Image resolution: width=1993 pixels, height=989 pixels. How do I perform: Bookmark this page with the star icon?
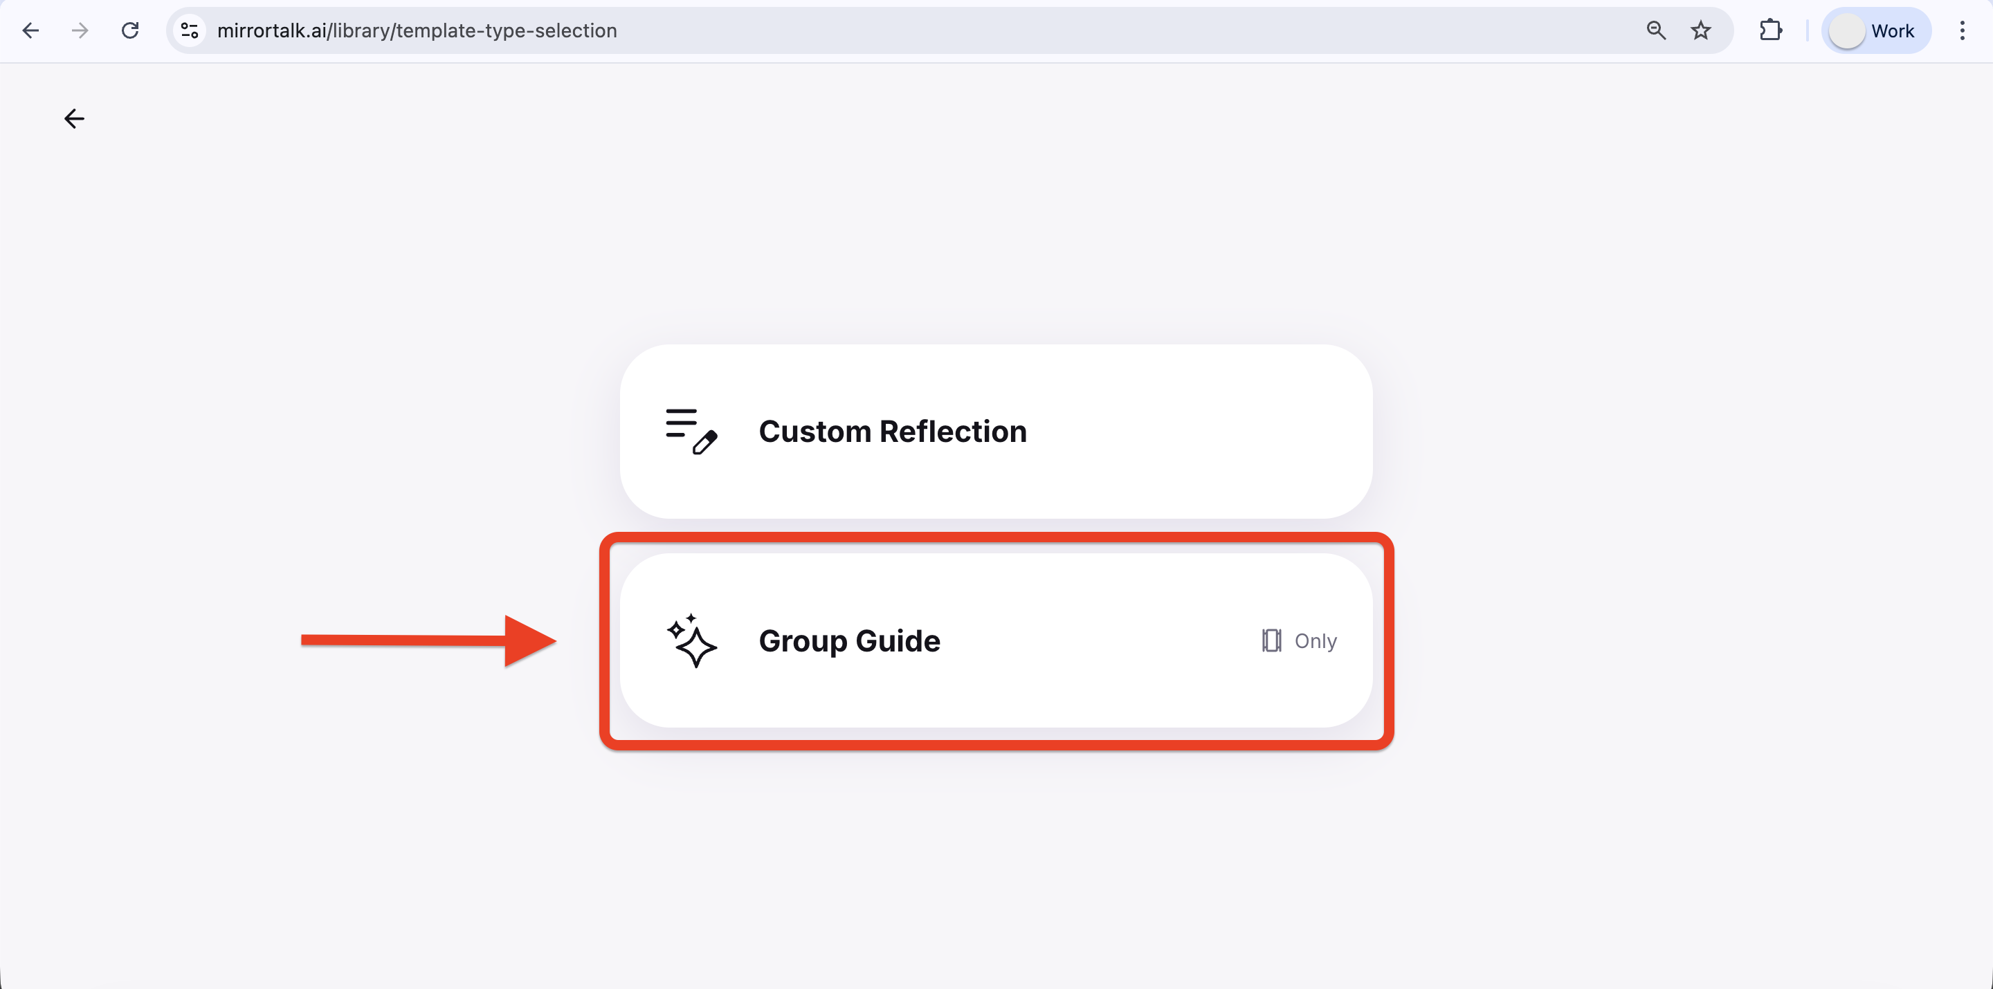tap(1700, 31)
